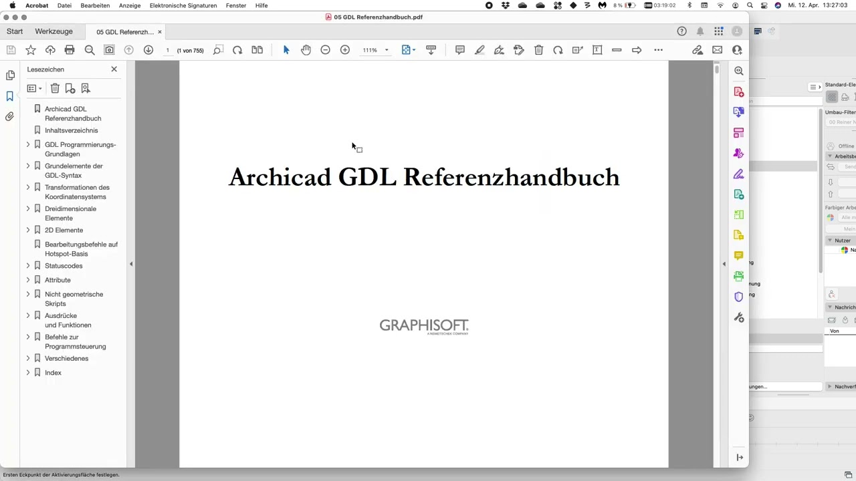Select the highlight text tool
Screen dimensions: 856x481
pyautogui.click(x=479, y=50)
